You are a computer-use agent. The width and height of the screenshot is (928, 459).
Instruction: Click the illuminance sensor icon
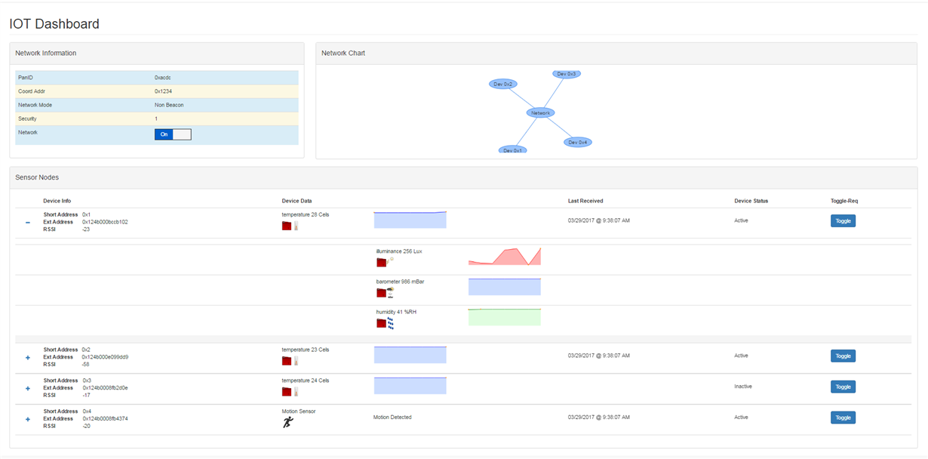[390, 261]
